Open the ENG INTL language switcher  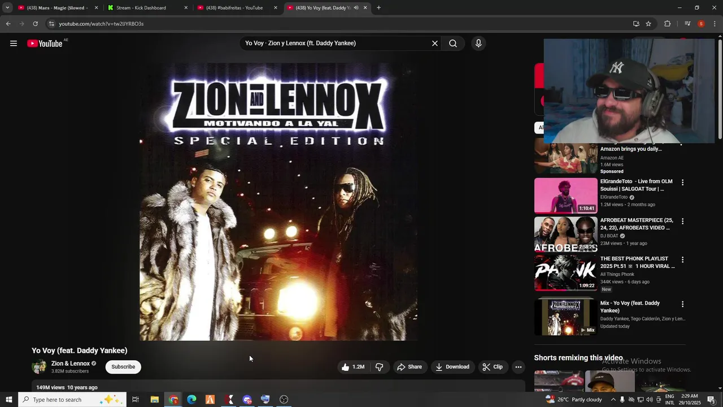click(669, 400)
